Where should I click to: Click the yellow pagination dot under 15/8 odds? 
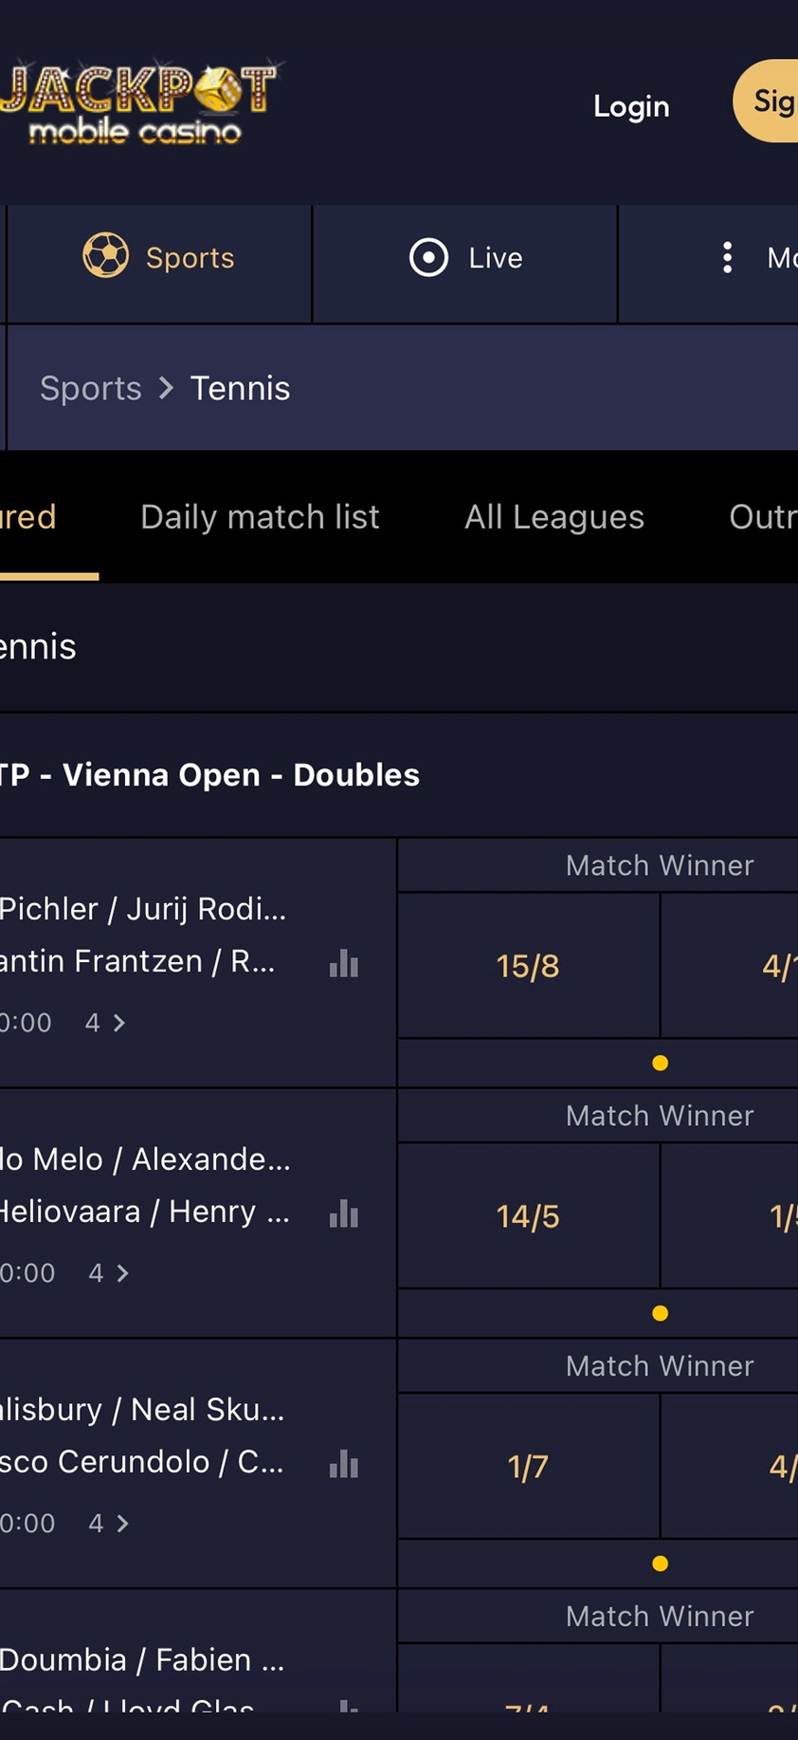click(661, 1064)
